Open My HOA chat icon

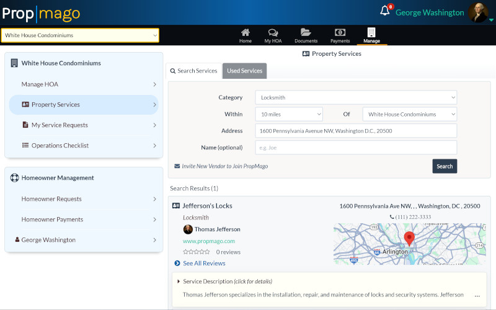[273, 32]
